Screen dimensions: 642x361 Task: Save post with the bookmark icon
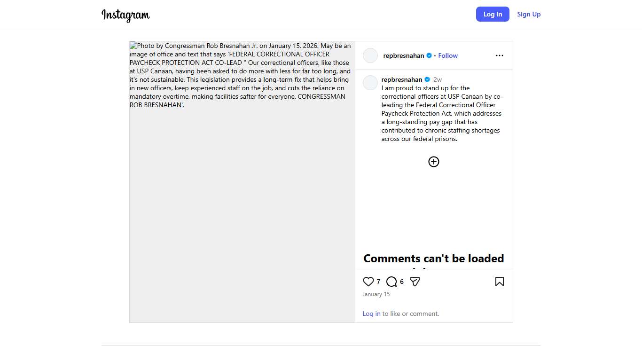[x=499, y=282]
